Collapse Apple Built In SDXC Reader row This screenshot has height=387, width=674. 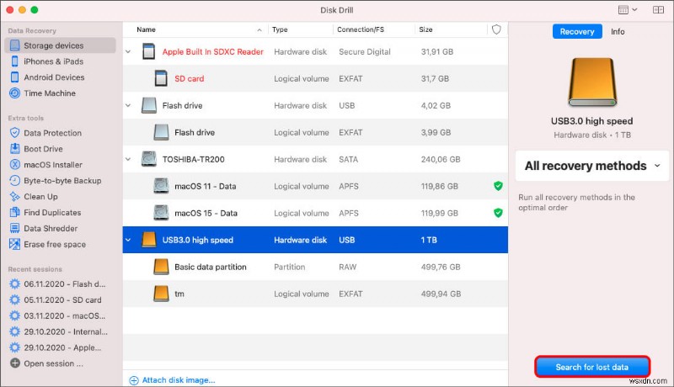pyautogui.click(x=128, y=51)
